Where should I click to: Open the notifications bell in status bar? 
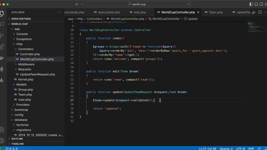tap(266, 148)
